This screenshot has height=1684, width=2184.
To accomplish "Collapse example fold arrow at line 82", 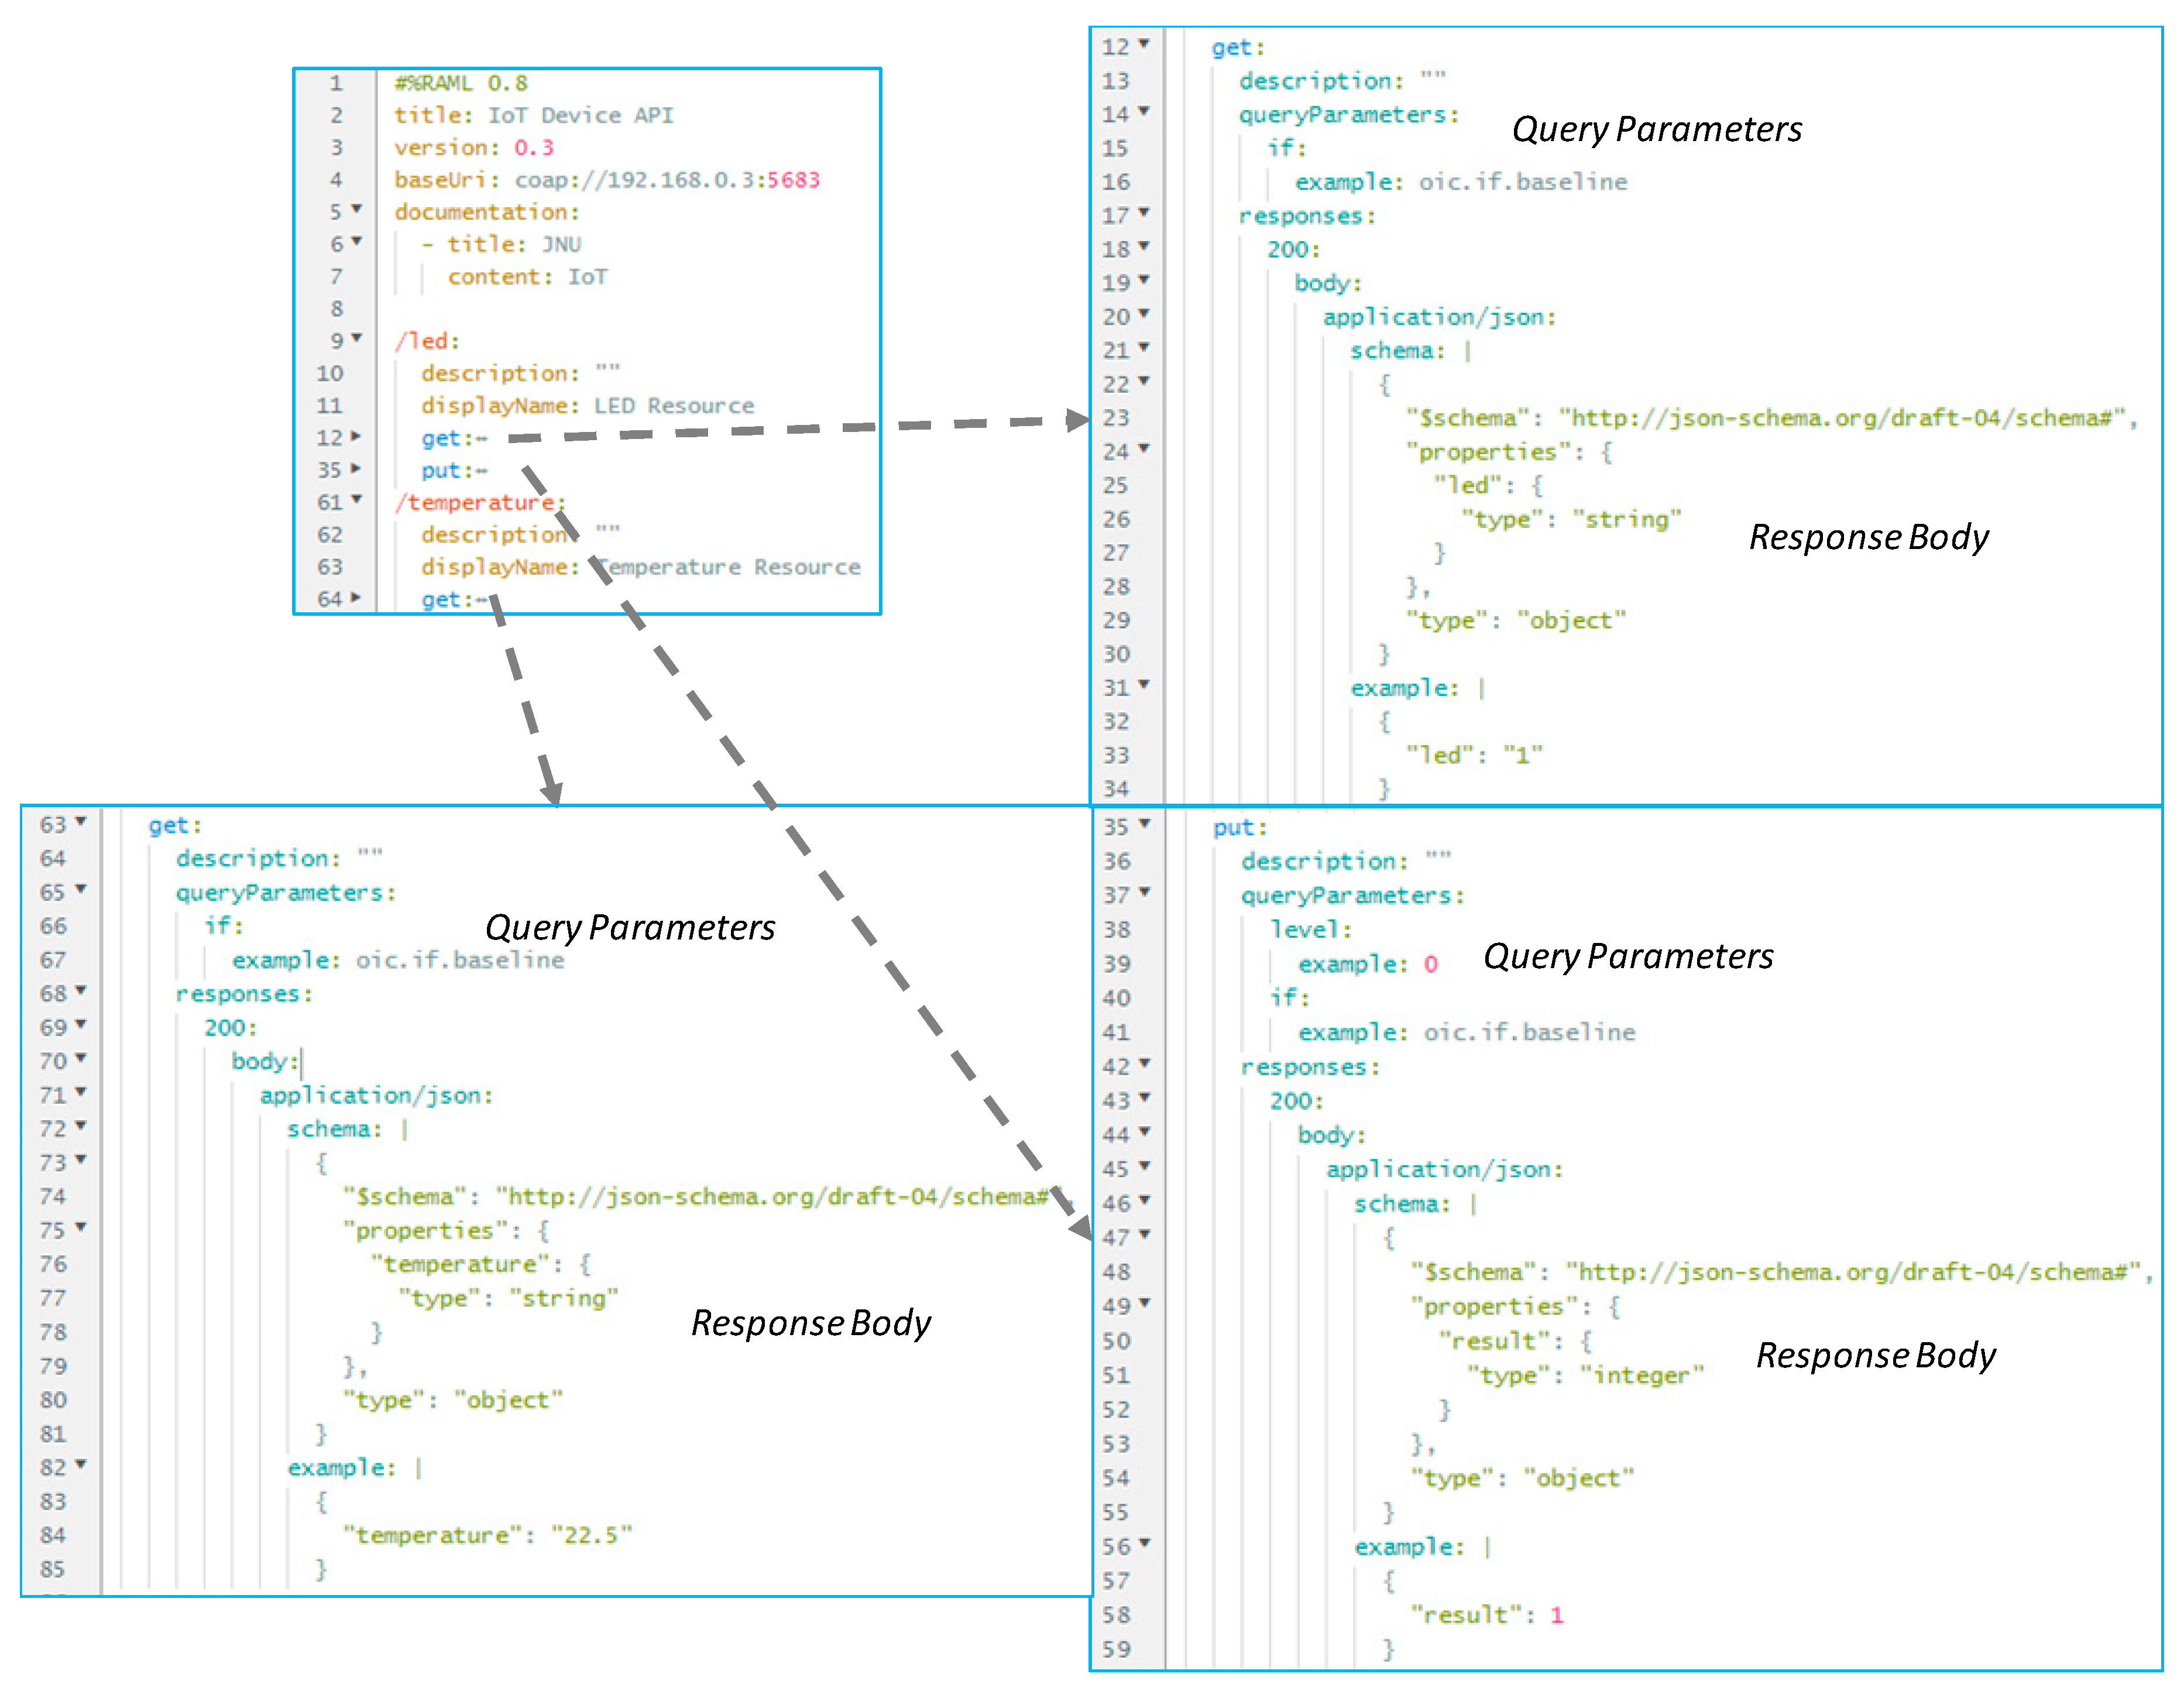I will pos(81,1465).
